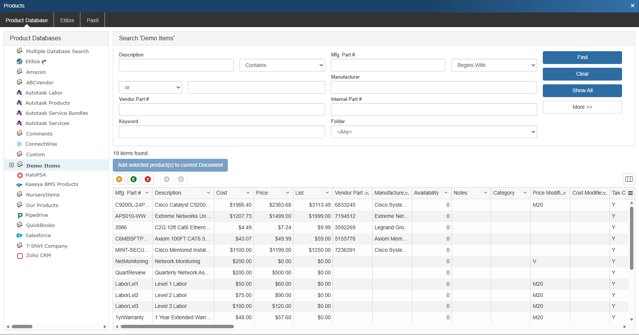The image size is (639, 335).
Task: Expand the Demo Items tree node
Action: tap(11, 165)
